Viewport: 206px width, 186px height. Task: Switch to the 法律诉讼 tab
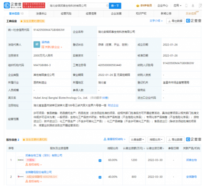[41, 13]
